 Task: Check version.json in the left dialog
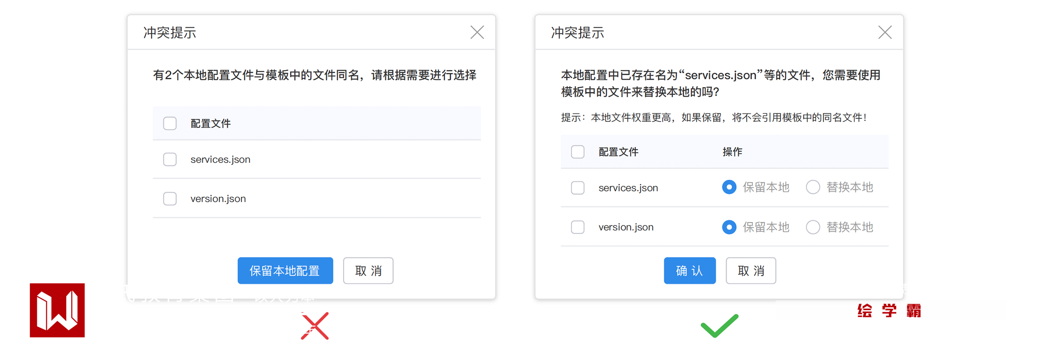click(x=170, y=199)
